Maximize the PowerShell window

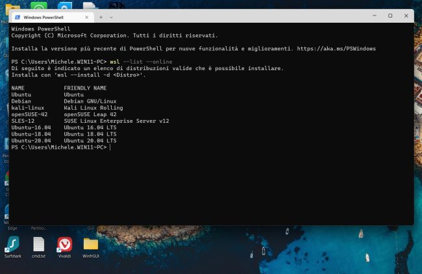(390, 16)
